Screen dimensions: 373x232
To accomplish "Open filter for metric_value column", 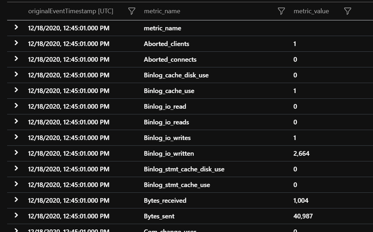I will click(x=348, y=11).
